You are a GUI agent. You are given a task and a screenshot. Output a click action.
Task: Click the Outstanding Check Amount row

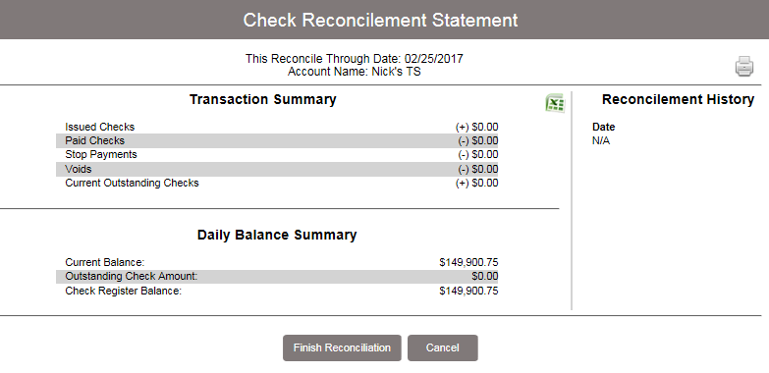277,277
